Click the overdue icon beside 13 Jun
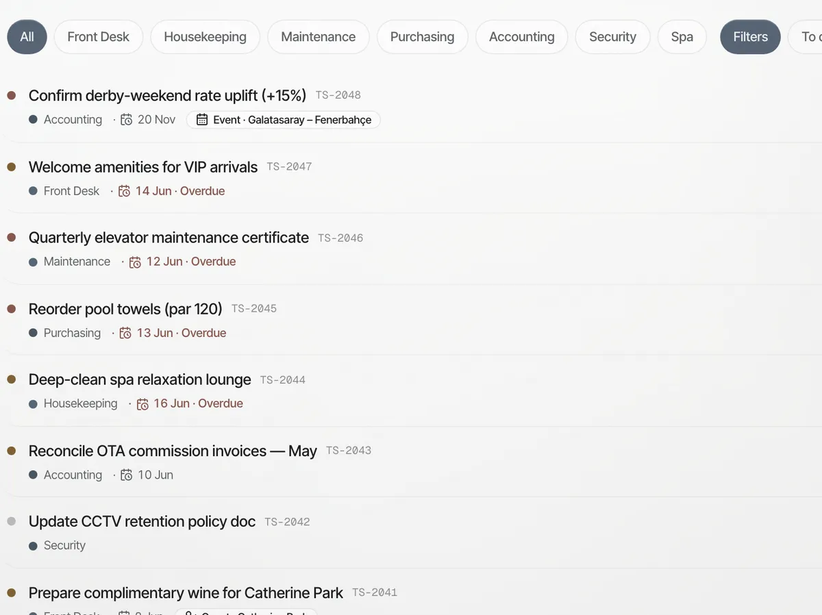Viewport: 822px width, 615px height. coord(126,333)
